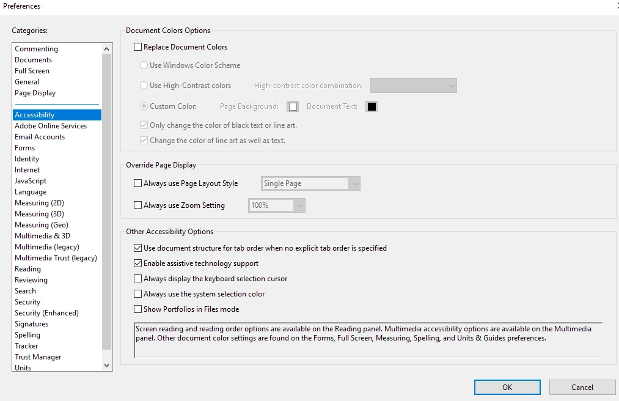Click the Cancel button

582,388
